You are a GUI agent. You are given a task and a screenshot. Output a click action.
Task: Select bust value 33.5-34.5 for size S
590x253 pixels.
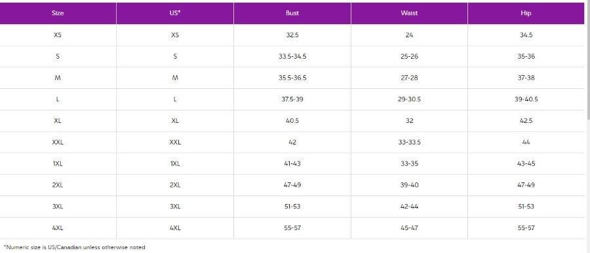(292, 57)
